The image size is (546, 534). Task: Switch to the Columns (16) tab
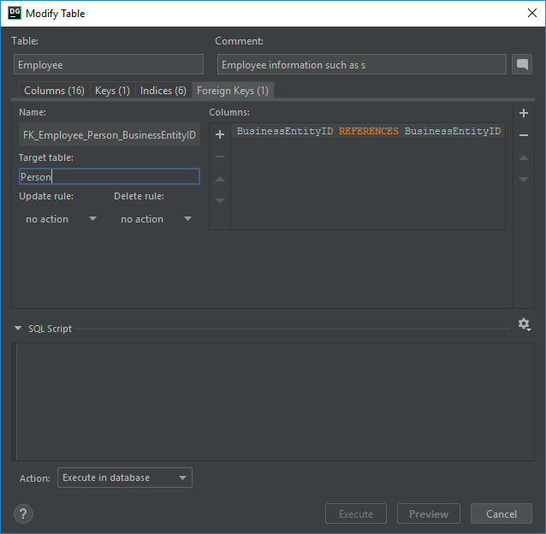pos(54,91)
